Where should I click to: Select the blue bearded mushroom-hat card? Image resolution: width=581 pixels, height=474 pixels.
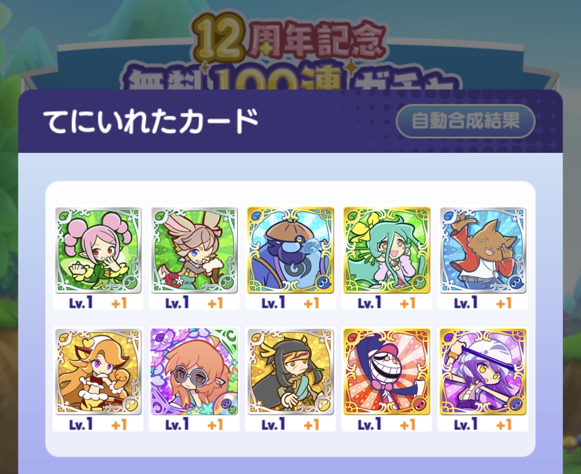290,250
